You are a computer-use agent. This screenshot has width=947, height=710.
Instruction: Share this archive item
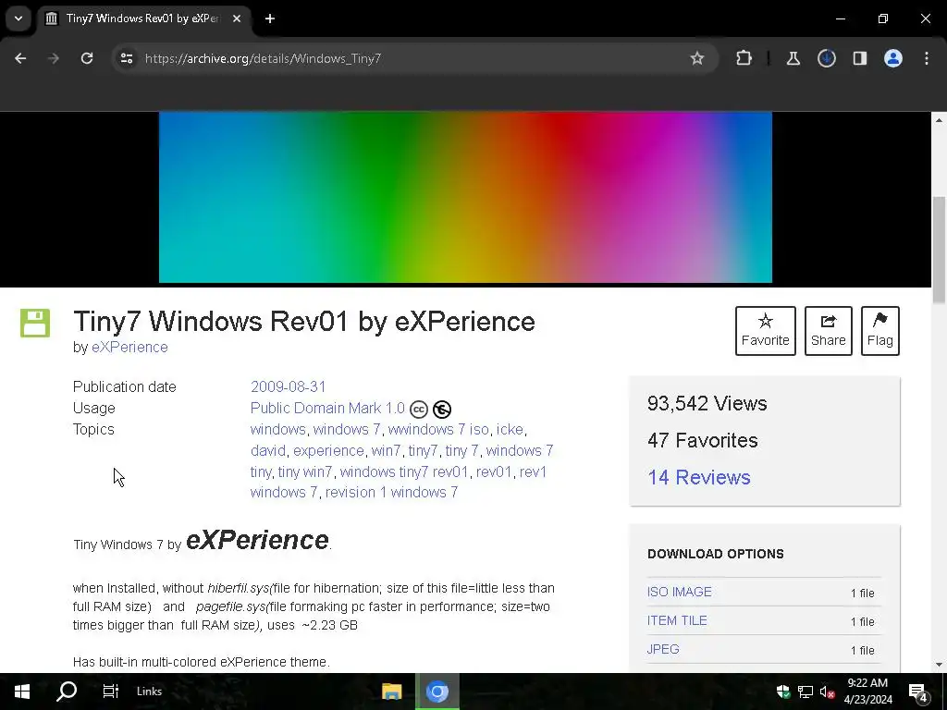click(x=828, y=331)
